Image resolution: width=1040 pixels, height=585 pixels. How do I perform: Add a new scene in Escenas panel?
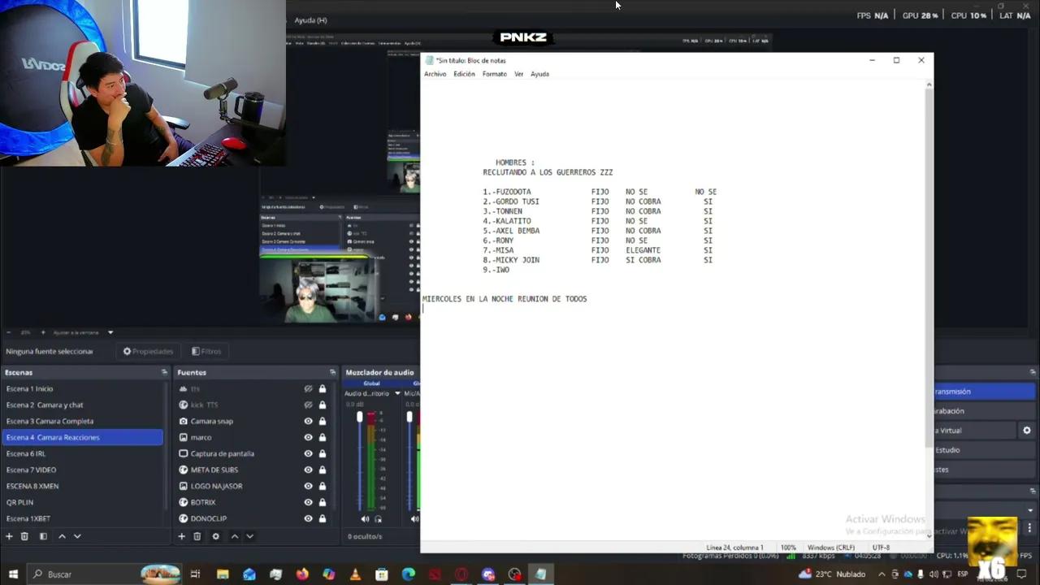[x=9, y=536]
